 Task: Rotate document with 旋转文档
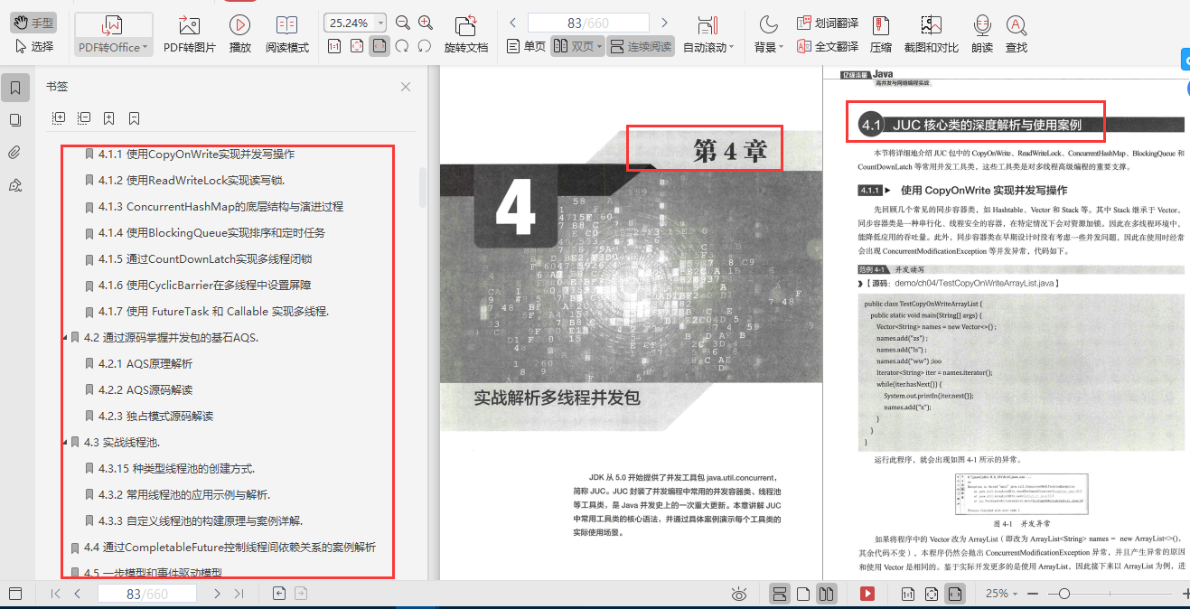(x=465, y=34)
